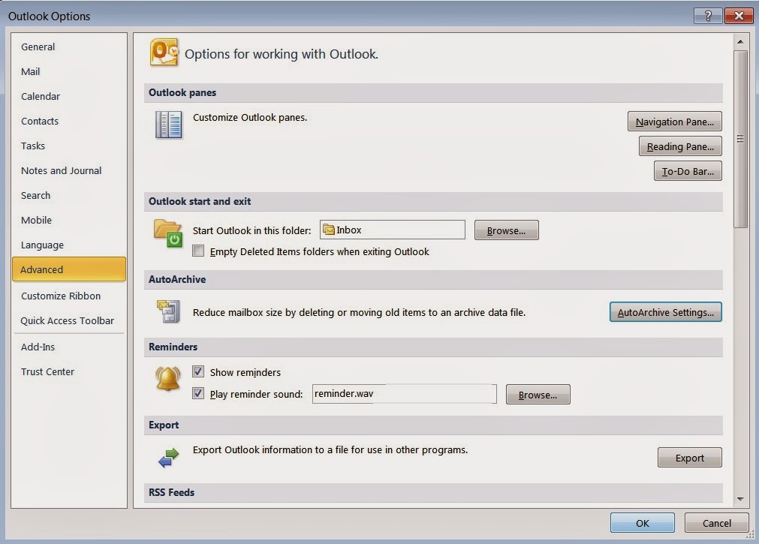Viewport: 759px width, 544px height.
Task: Select Contacts in the sidebar
Action: [x=69, y=121]
